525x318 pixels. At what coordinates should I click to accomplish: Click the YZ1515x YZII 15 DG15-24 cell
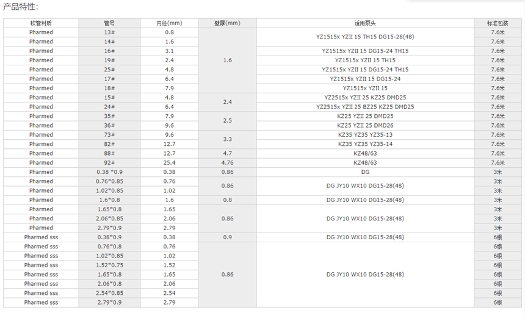365,79
